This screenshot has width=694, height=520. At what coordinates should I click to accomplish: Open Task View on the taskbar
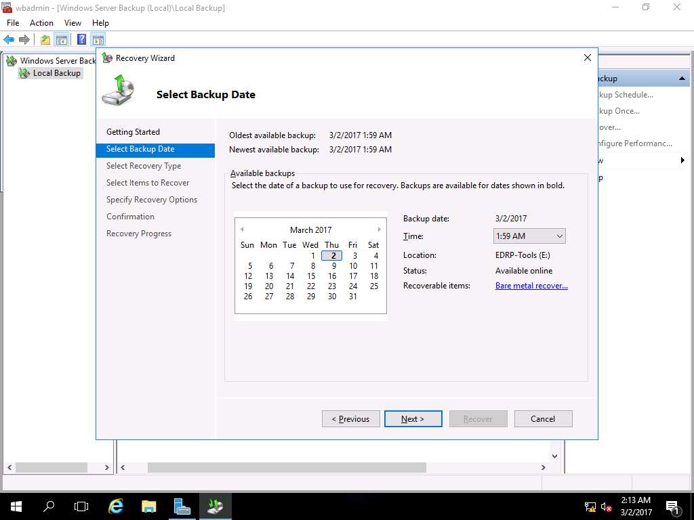coord(81,506)
